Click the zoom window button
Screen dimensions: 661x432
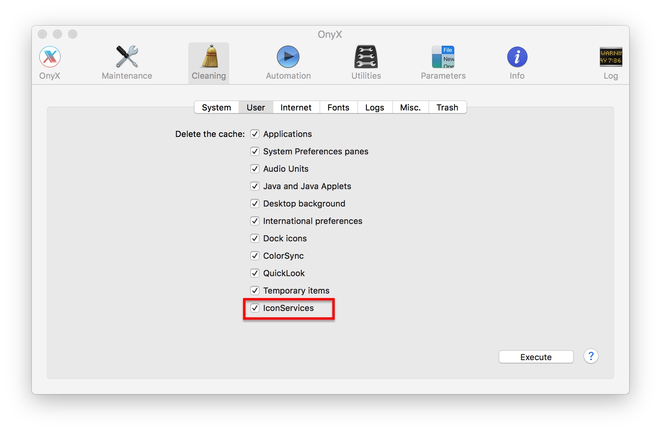pos(73,34)
